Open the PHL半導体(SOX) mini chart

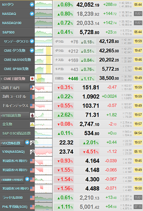pos(43,207)
